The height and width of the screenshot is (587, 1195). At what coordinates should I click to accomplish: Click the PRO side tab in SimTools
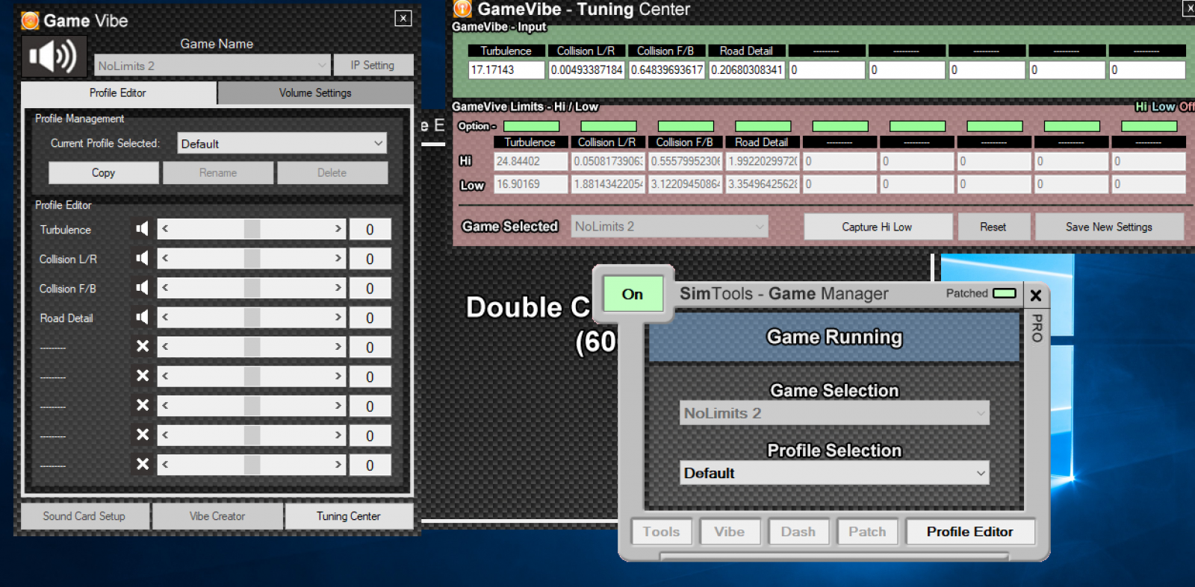pos(1037,327)
